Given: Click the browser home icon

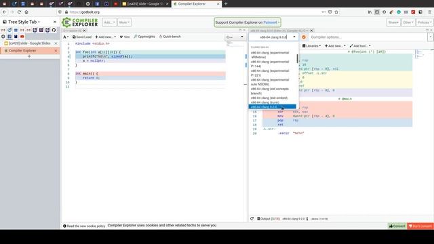Looking at the screenshot, I should coord(26,12).
